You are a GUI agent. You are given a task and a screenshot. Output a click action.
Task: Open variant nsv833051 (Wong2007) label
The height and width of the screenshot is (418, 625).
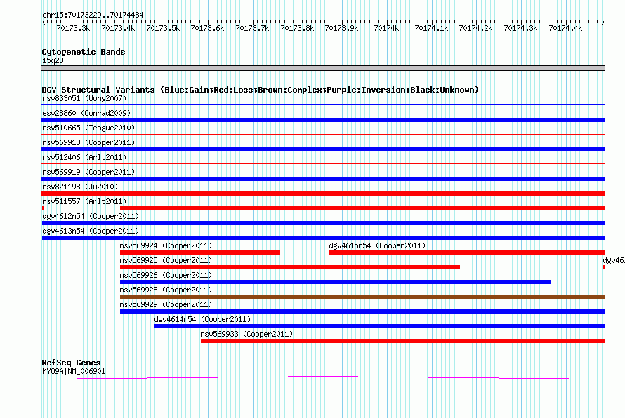(84, 98)
